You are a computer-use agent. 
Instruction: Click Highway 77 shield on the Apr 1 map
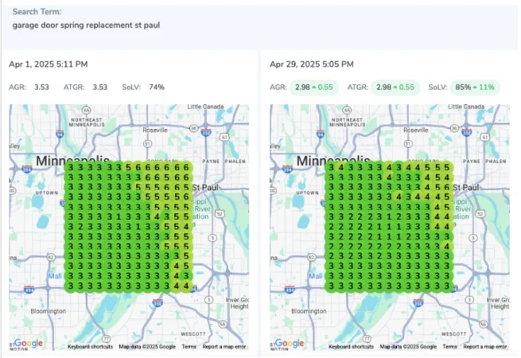(x=106, y=339)
